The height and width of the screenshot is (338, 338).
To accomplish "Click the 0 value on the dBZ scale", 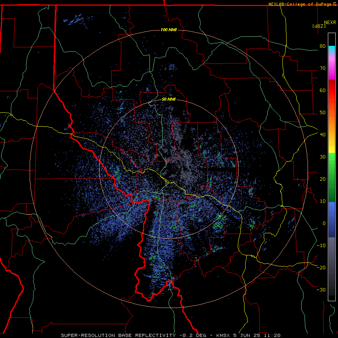I will [x=324, y=223].
